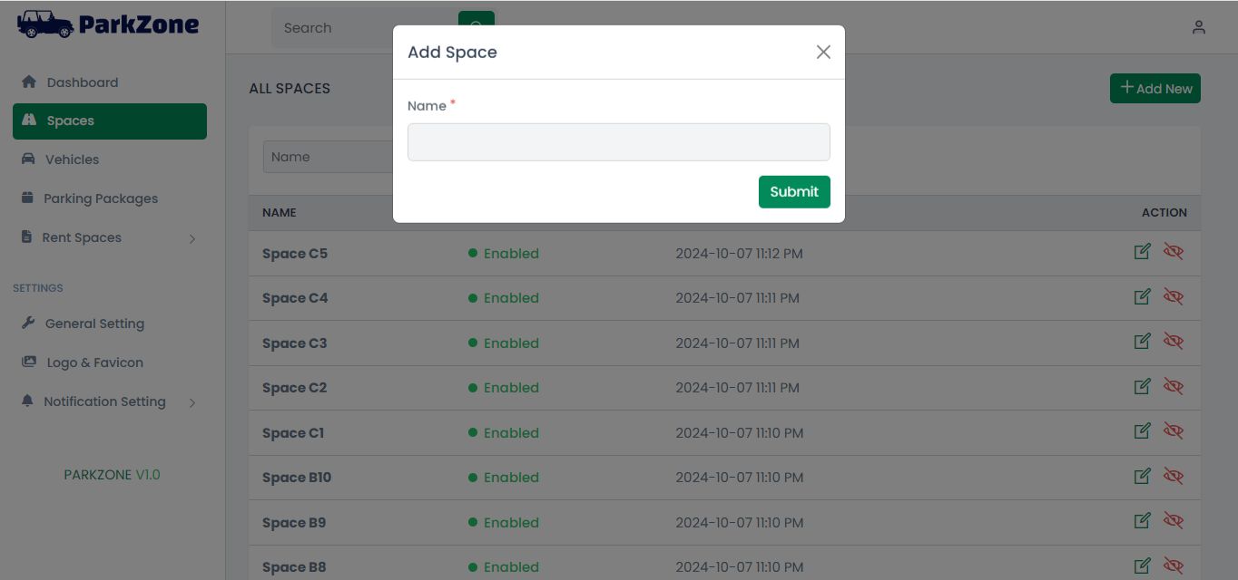Go to Parking Packages in the sidebar
Screen dimensions: 1238x580
(100, 198)
